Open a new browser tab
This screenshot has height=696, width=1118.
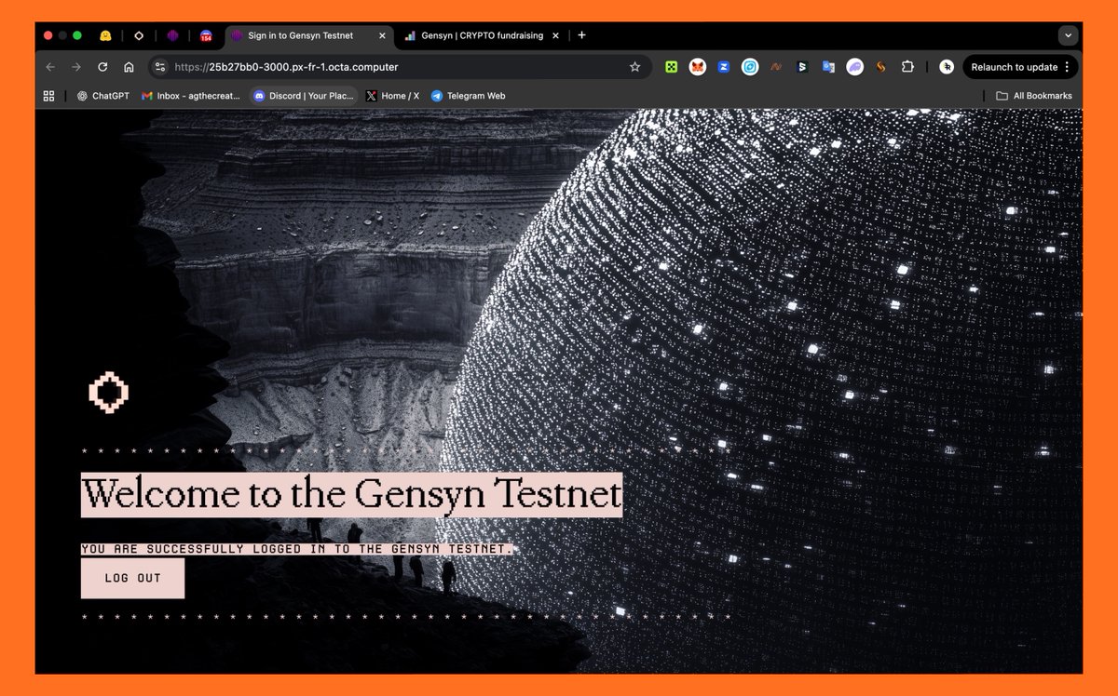(x=581, y=35)
